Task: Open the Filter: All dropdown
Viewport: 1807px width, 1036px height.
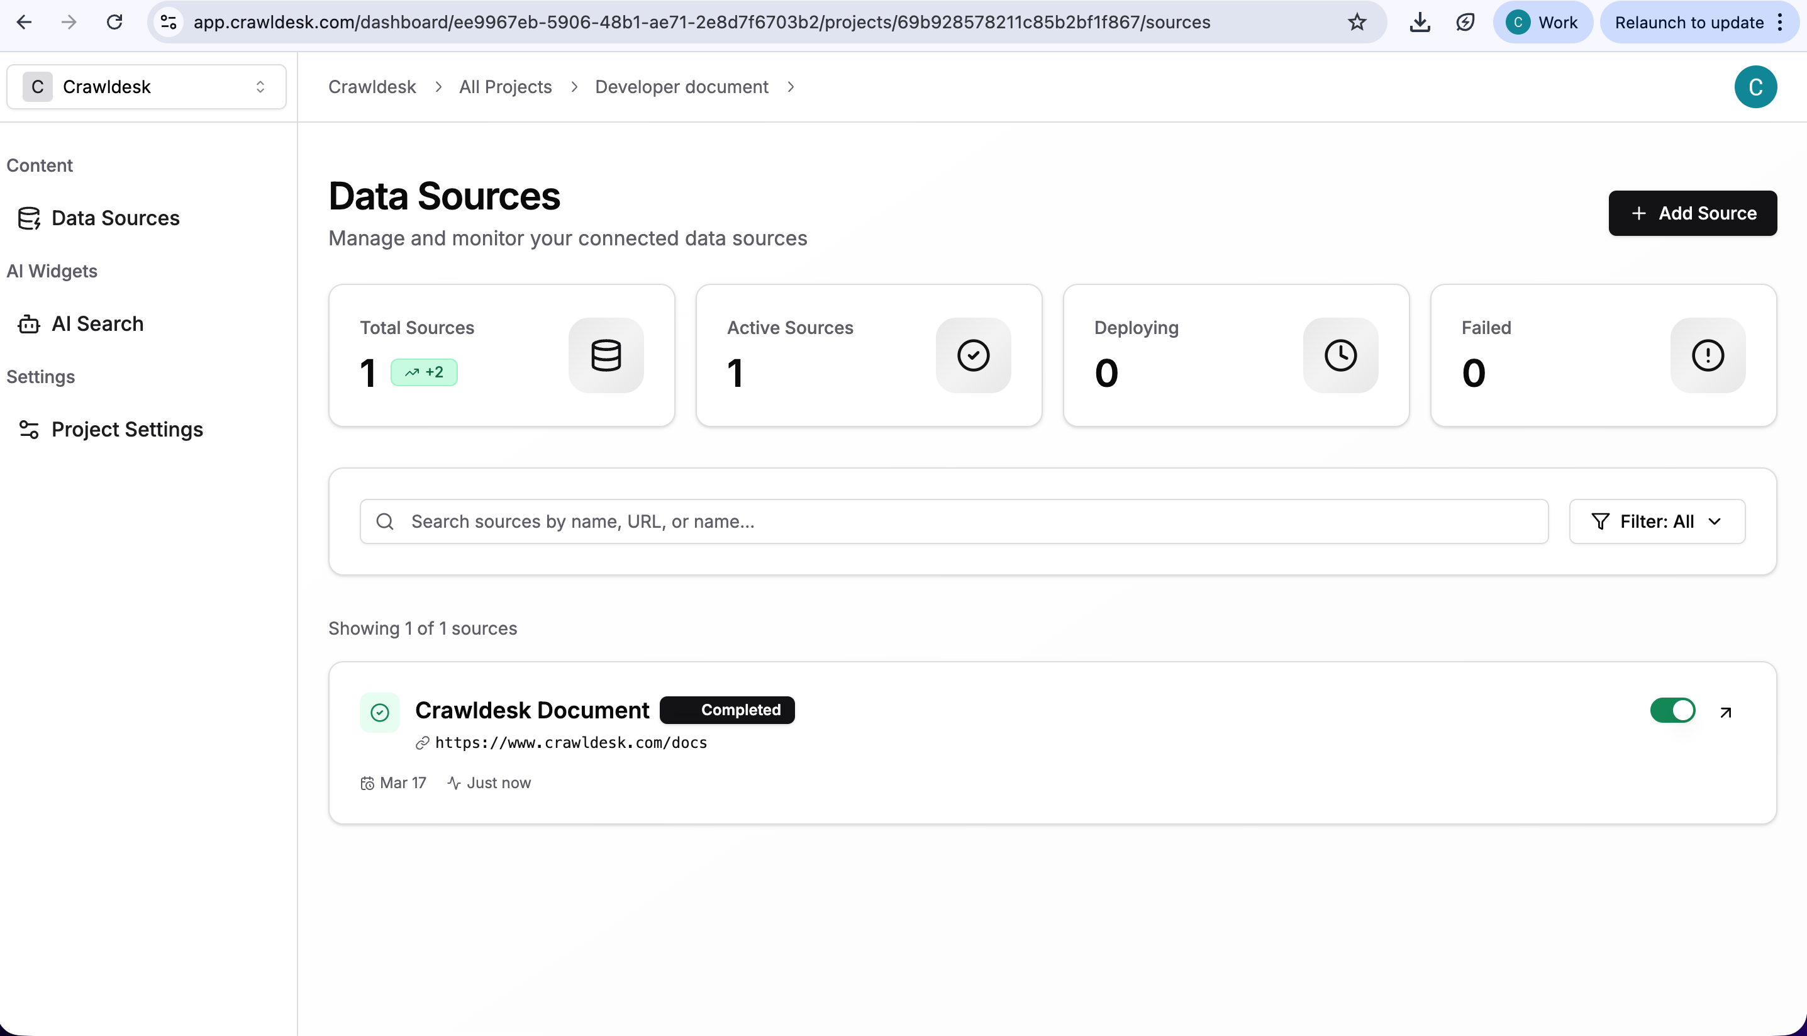Action: (x=1656, y=521)
